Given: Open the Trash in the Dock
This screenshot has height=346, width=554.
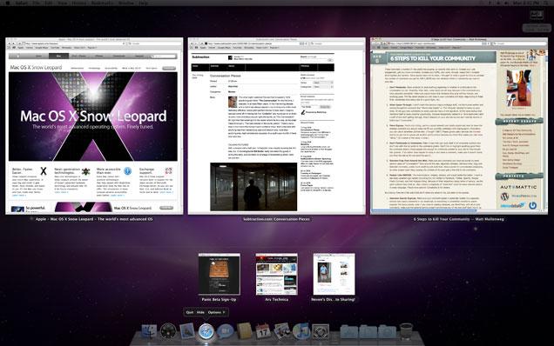Looking at the screenshot, I should coord(406,331).
